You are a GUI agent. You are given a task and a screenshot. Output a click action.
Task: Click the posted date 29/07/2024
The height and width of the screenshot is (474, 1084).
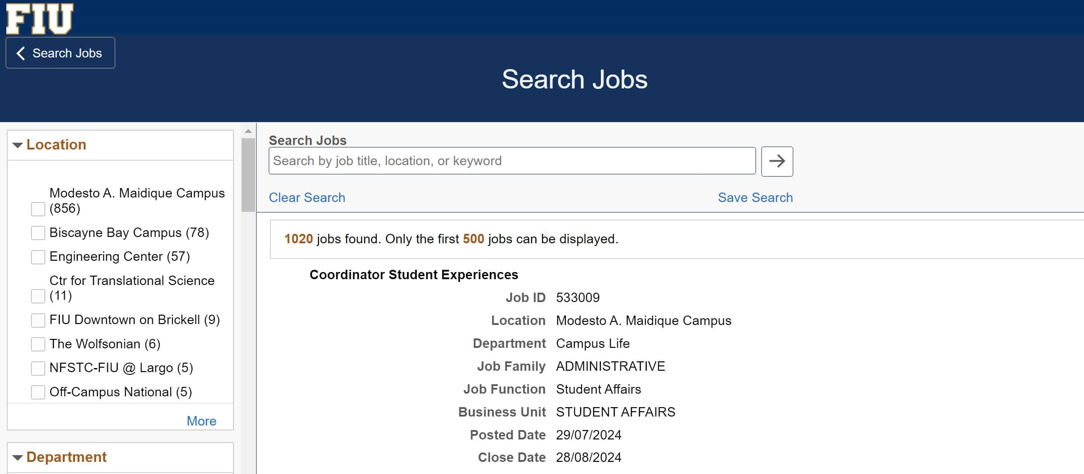(588, 435)
